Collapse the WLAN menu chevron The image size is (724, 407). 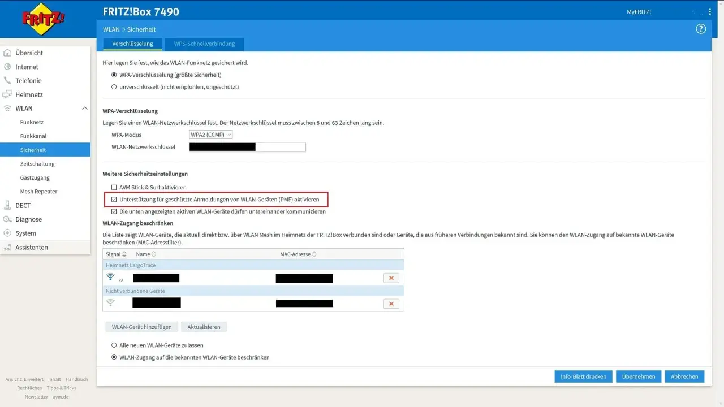85,109
